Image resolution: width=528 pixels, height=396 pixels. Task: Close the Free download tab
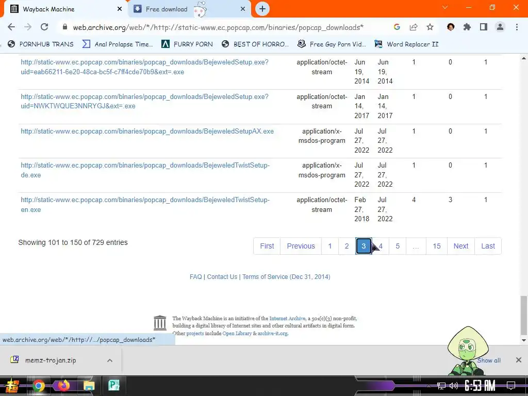pyautogui.click(x=243, y=9)
